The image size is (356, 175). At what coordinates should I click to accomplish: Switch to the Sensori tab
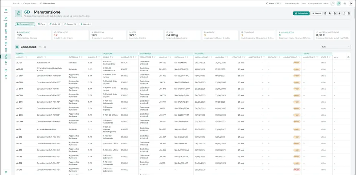pos(70,24)
